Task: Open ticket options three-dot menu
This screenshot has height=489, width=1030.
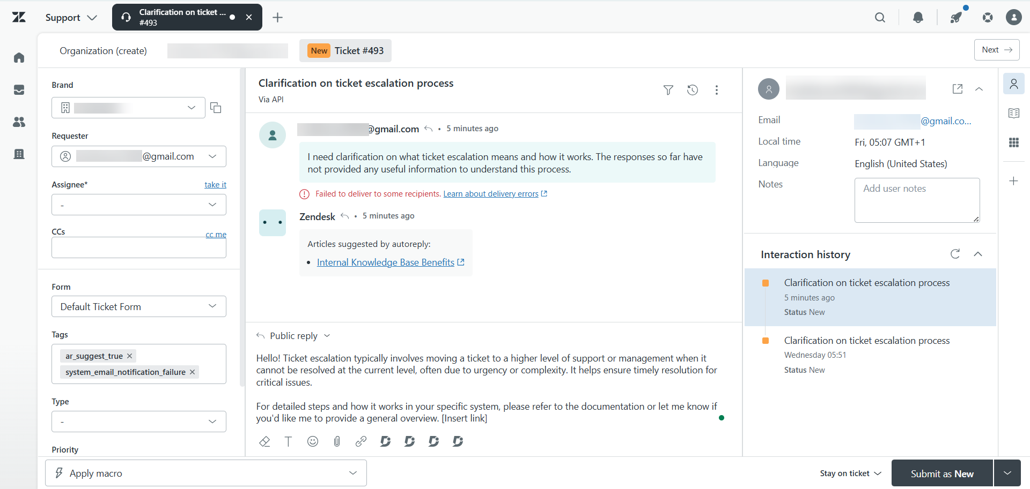Action: [717, 90]
